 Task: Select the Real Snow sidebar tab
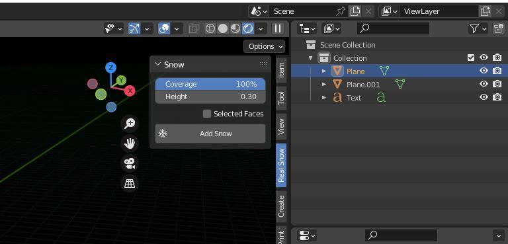pyautogui.click(x=281, y=165)
